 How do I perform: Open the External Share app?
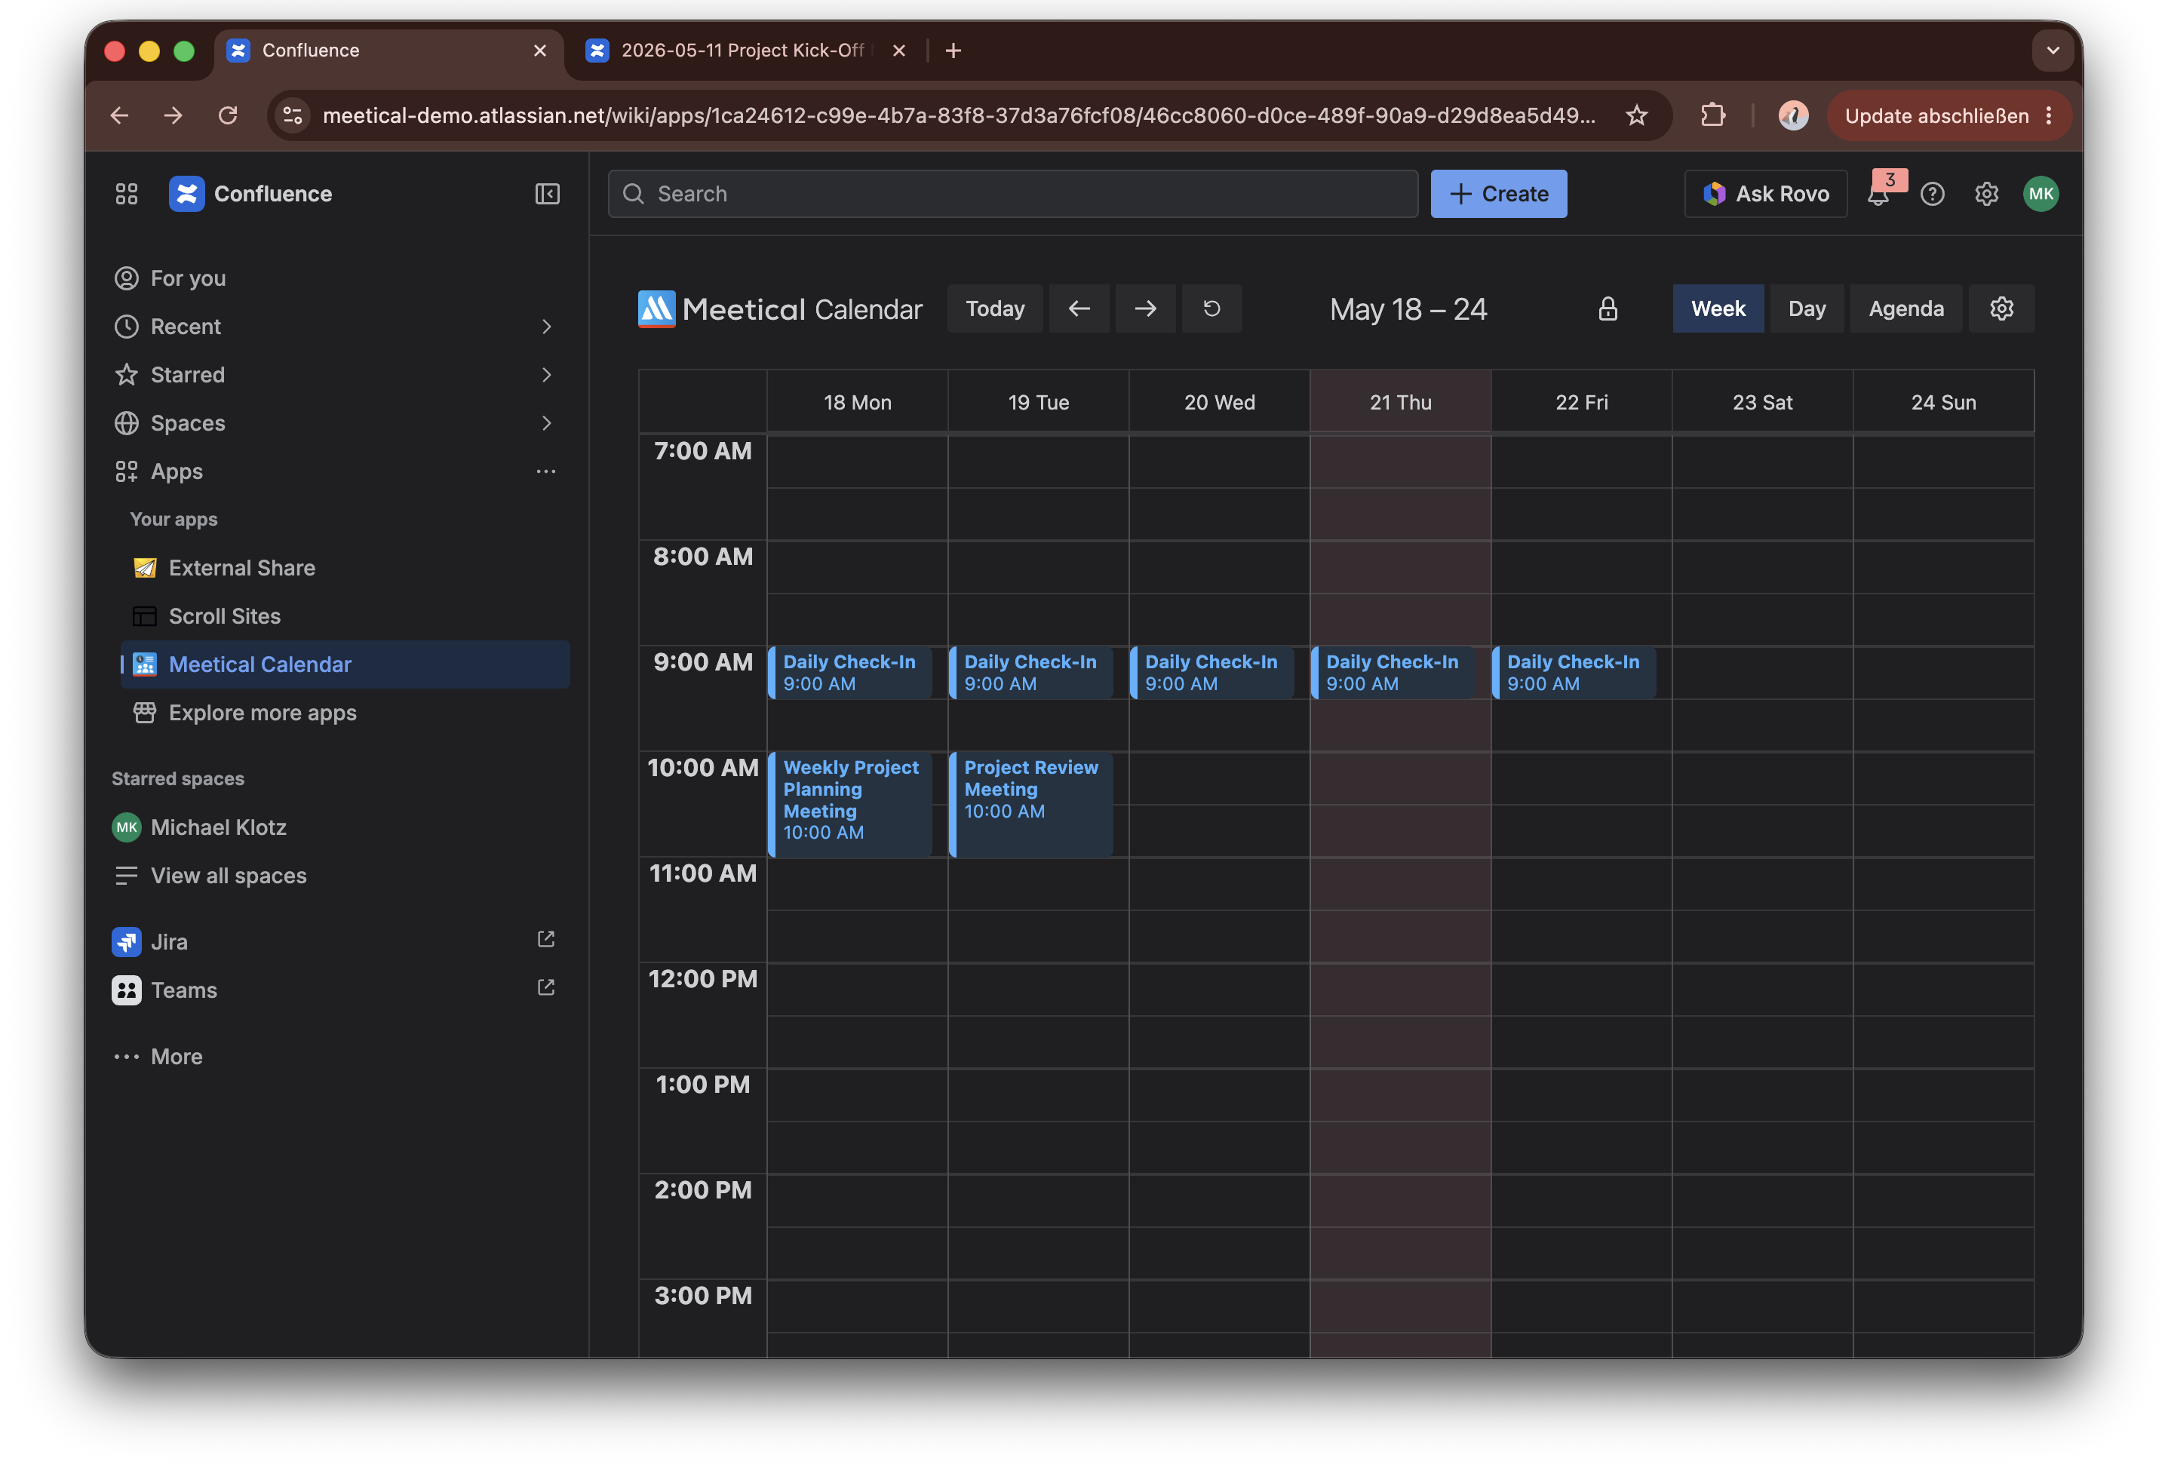345,568
